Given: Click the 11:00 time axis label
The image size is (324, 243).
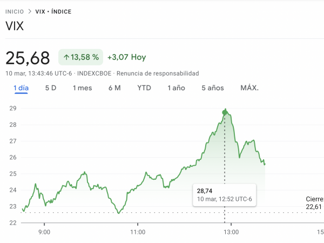Looking at the screenshot, I should point(138,232).
